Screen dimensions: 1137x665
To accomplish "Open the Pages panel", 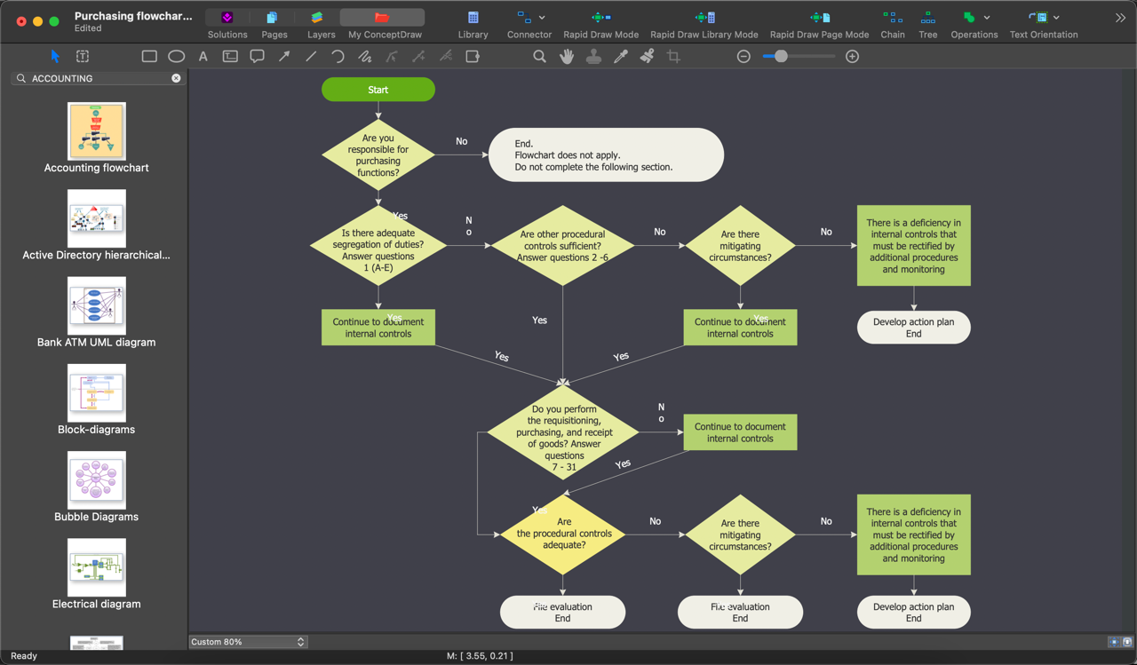I will (274, 23).
